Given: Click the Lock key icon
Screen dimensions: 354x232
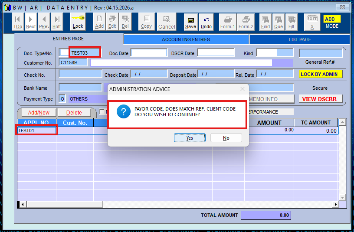Looking at the screenshot, I should point(78,22).
